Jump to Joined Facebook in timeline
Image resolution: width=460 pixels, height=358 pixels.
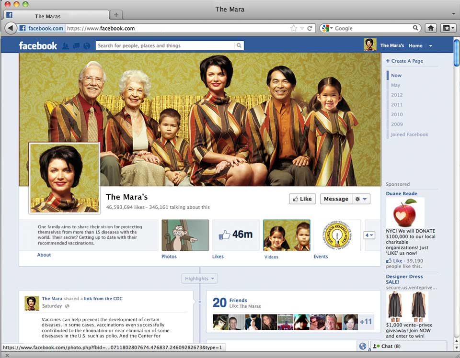pyautogui.click(x=409, y=134)
